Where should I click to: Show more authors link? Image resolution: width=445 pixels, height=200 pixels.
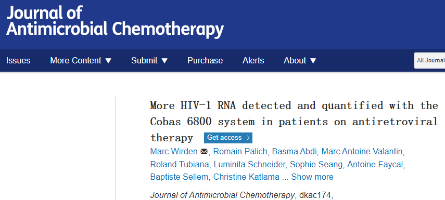click(312, 177)
